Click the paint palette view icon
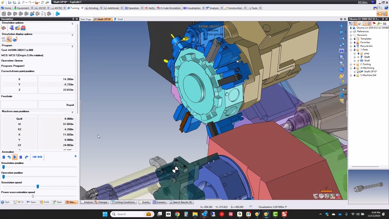This screenshot has height=219, width=389. coord(342,76)
